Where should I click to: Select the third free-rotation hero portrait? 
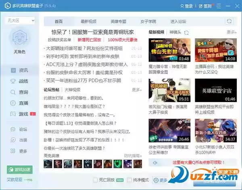pyautogui.click(x=68, y=164)
